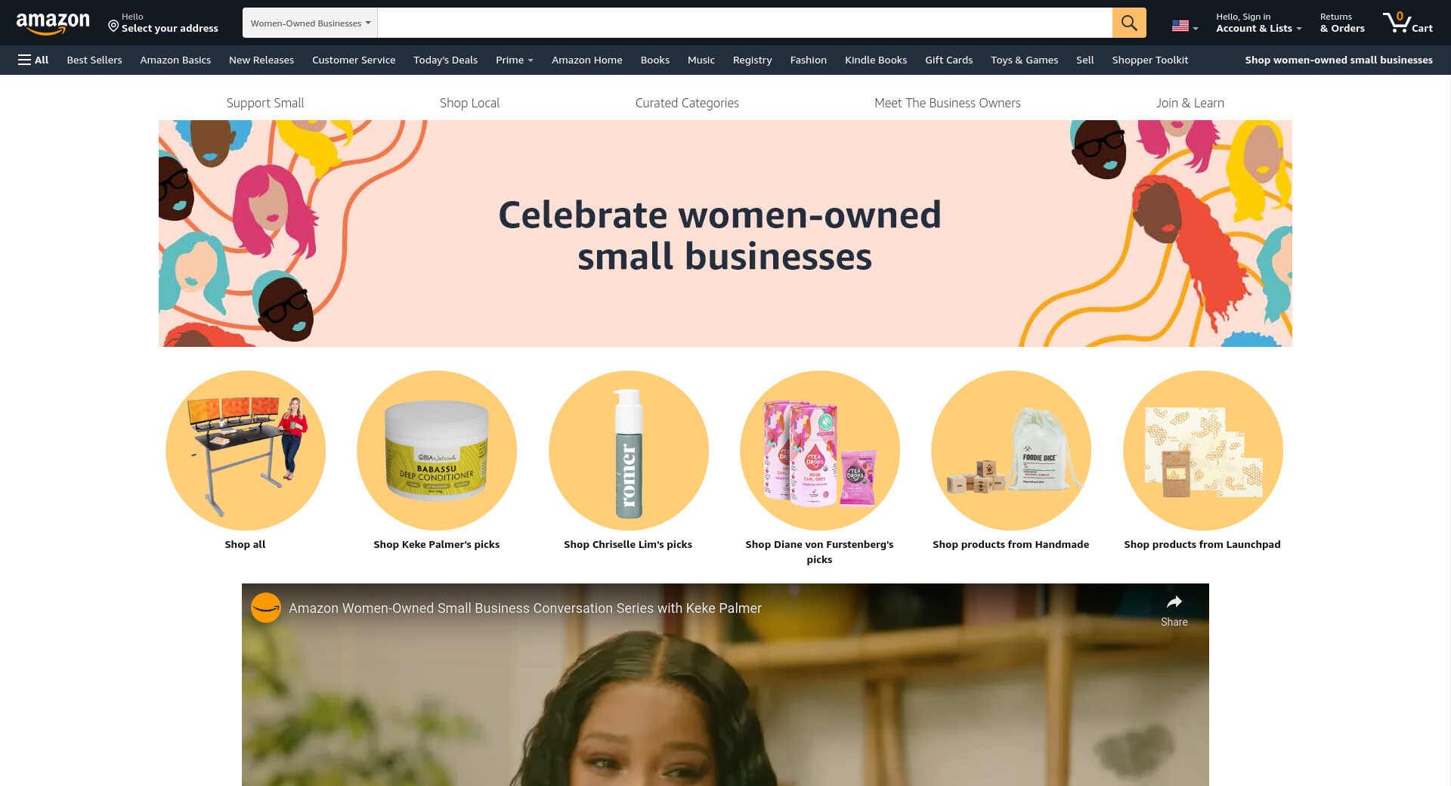The height and width of the screenshot is (786, 1451).
Task: Select the Curated Categories tab
Action: point(687,103)
